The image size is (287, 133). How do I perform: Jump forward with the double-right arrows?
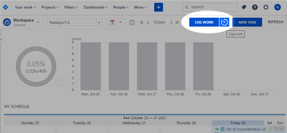tap(177, 22)
